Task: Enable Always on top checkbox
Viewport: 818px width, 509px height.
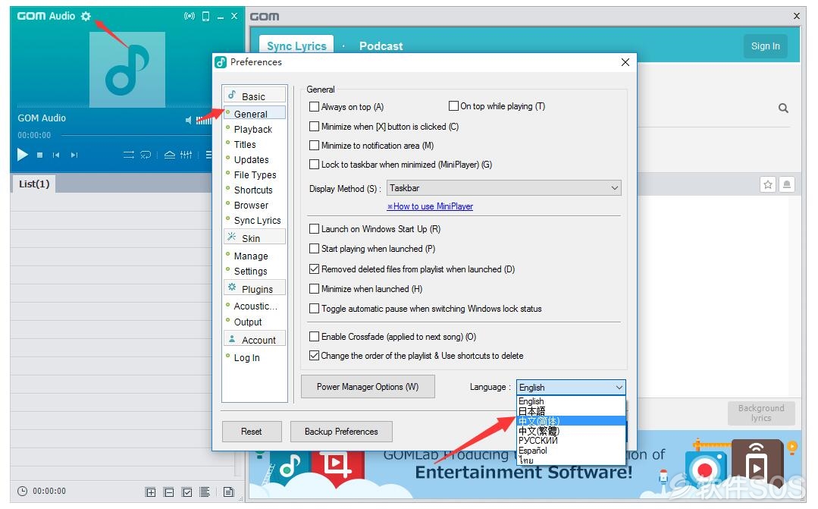Action: pos(314,106)
